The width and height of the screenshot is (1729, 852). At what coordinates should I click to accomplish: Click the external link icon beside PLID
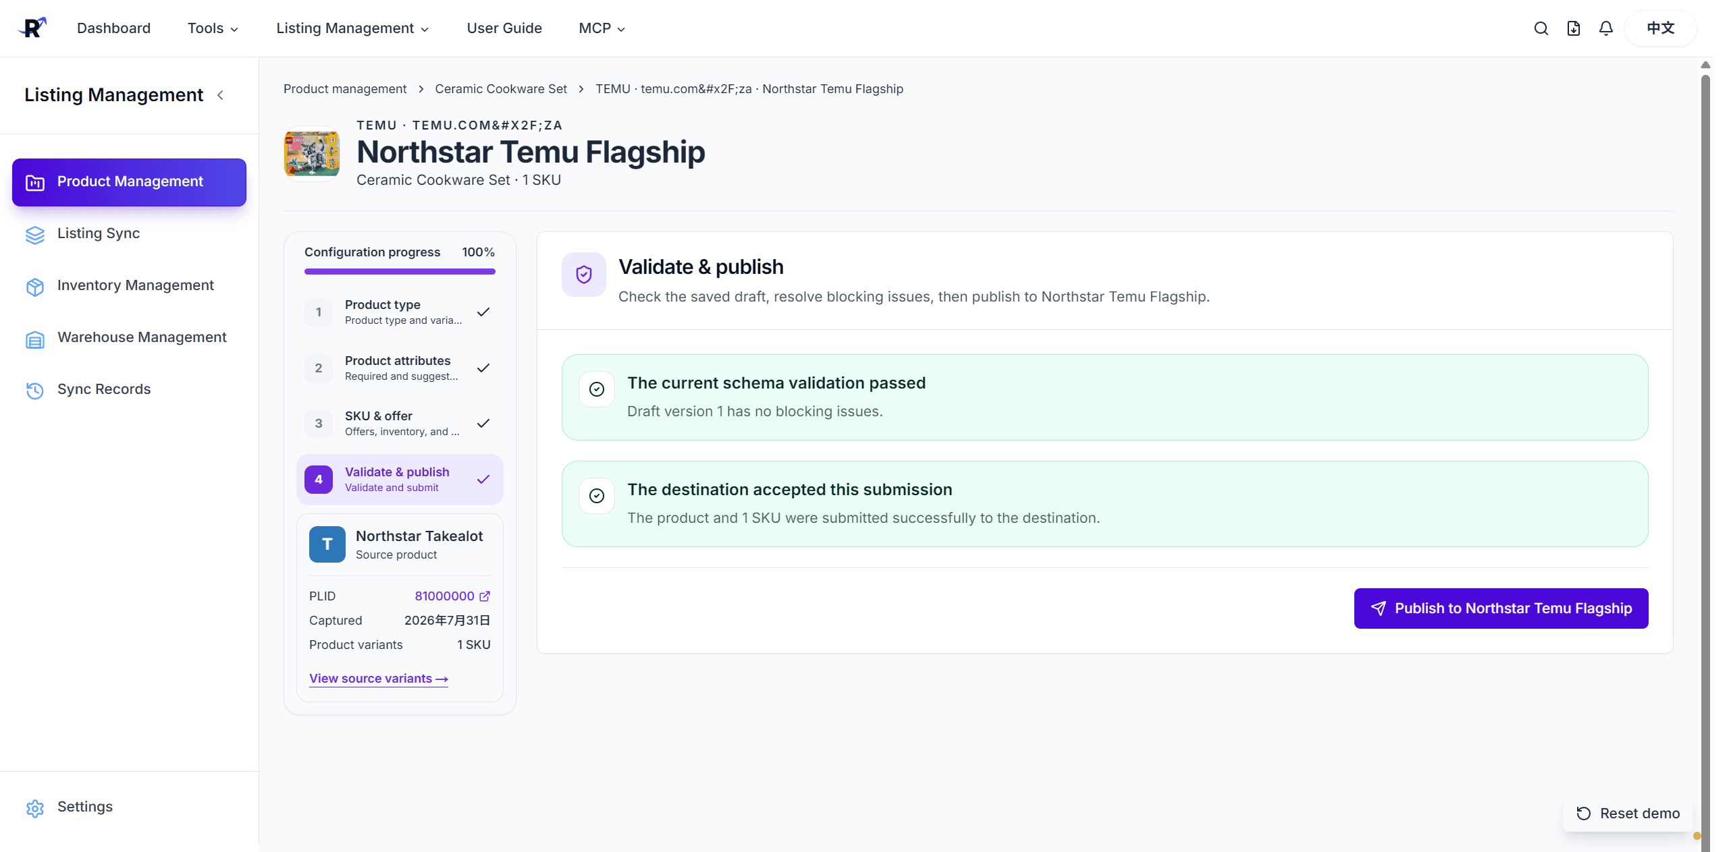[485, 596]
